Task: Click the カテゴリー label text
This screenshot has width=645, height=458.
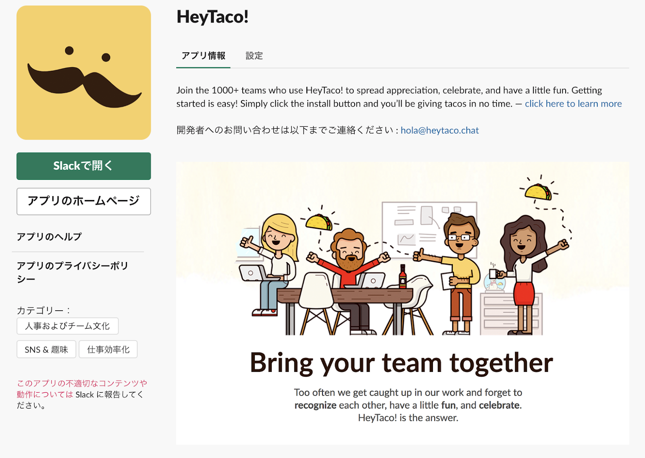Action: [x=44, y=310]
